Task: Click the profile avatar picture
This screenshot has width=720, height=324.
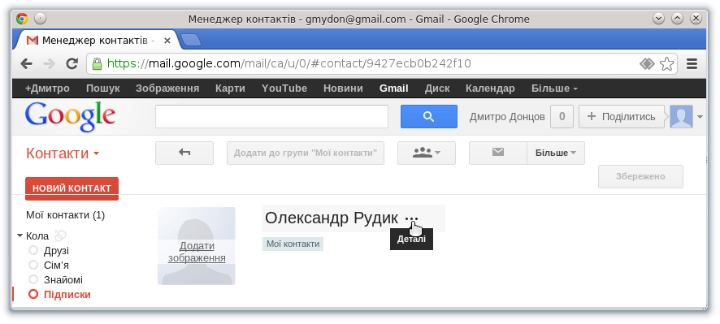Action: [x=682, y=117]
